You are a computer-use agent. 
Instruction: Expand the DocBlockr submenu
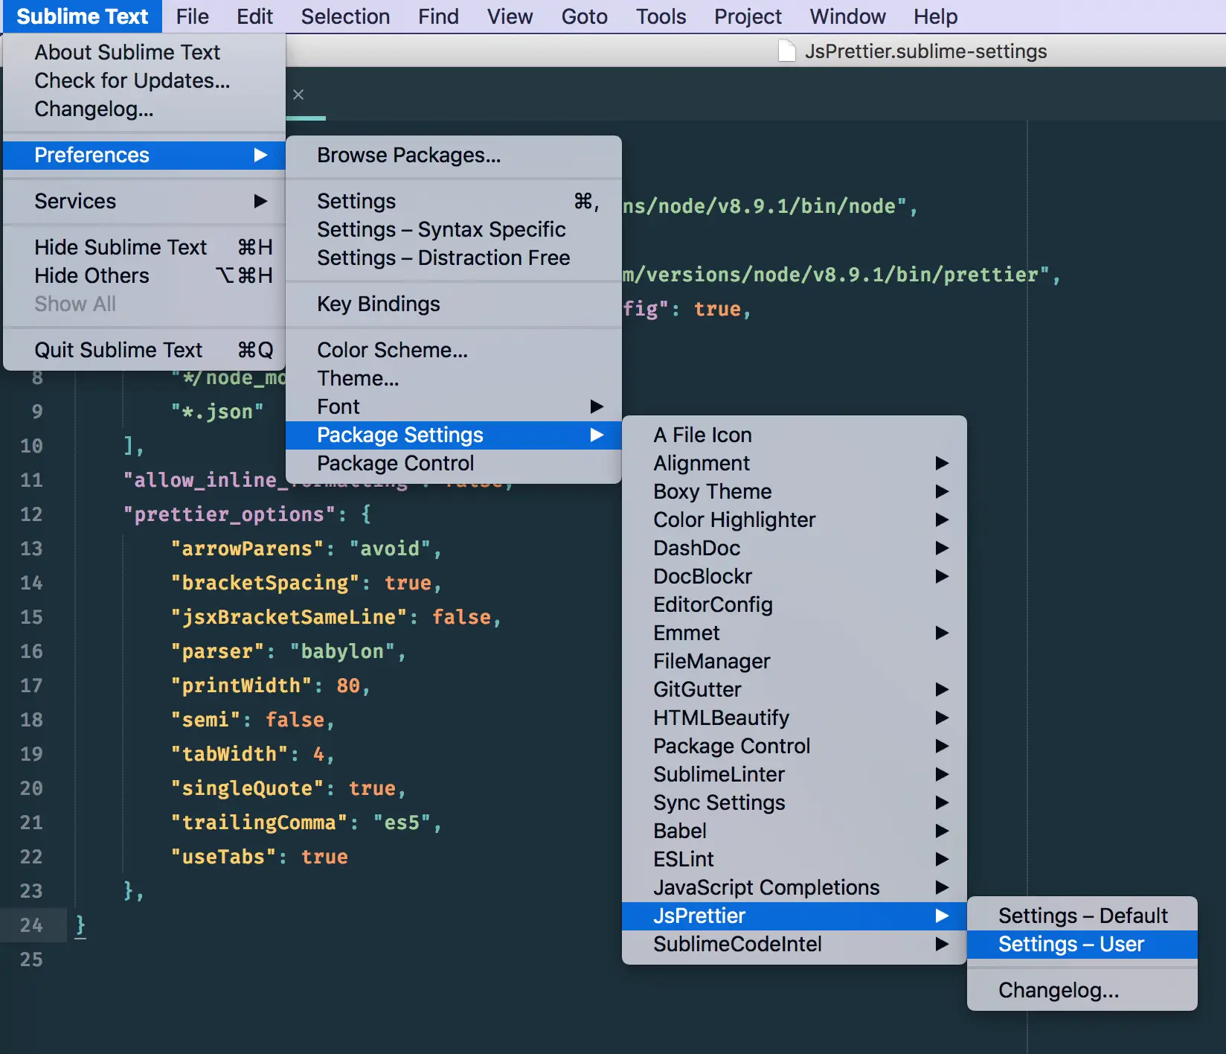click(x=795, y=576)
